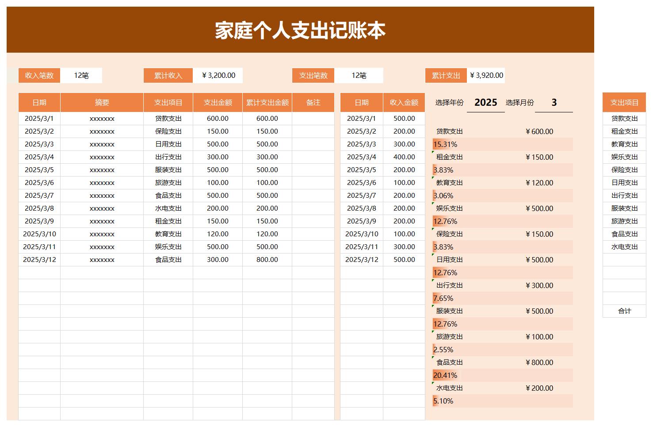
Task: Click the 100.00 income amount for 2025/3/6
Action: point(404,182)
